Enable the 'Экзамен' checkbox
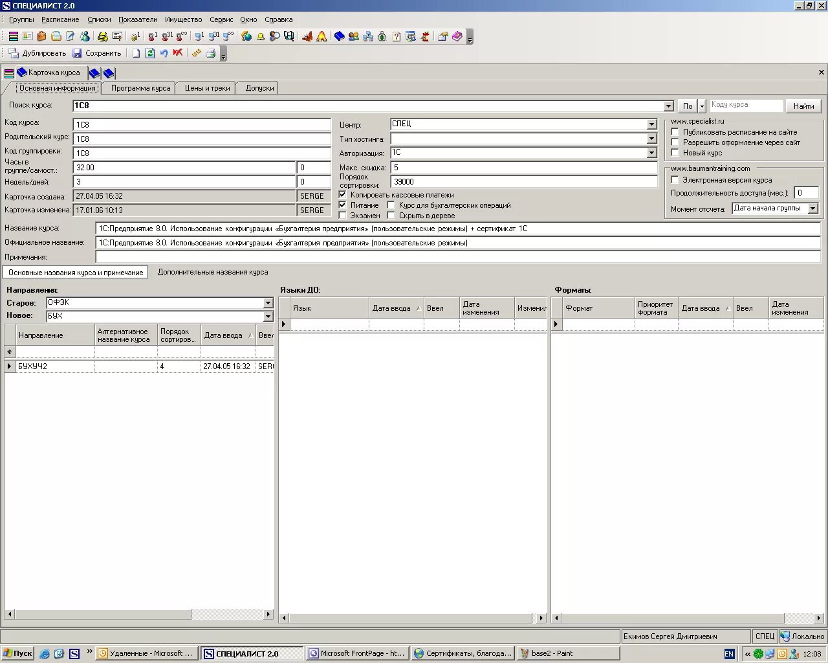Viewport: 828px width, 663px height. click(343, 216)
